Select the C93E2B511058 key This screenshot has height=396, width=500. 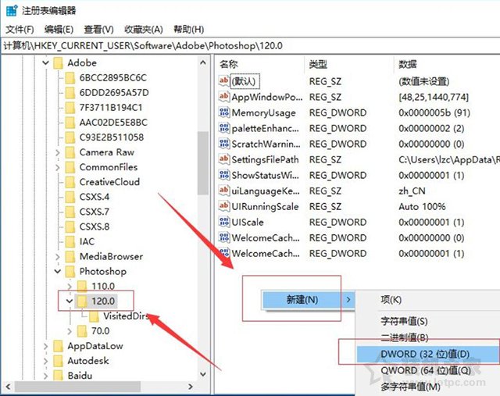click(x=112, y=137)
